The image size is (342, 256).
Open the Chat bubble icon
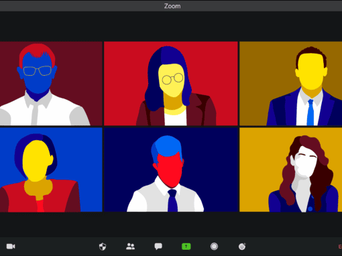coord(158,247)
